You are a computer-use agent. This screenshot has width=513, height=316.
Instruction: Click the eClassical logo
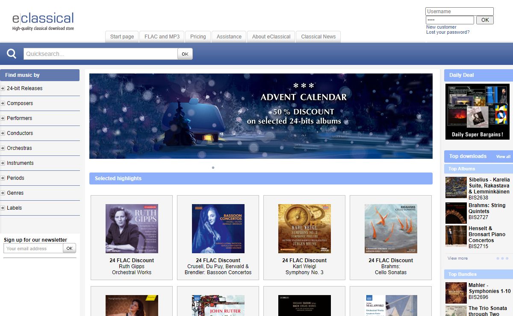point(43,21)
